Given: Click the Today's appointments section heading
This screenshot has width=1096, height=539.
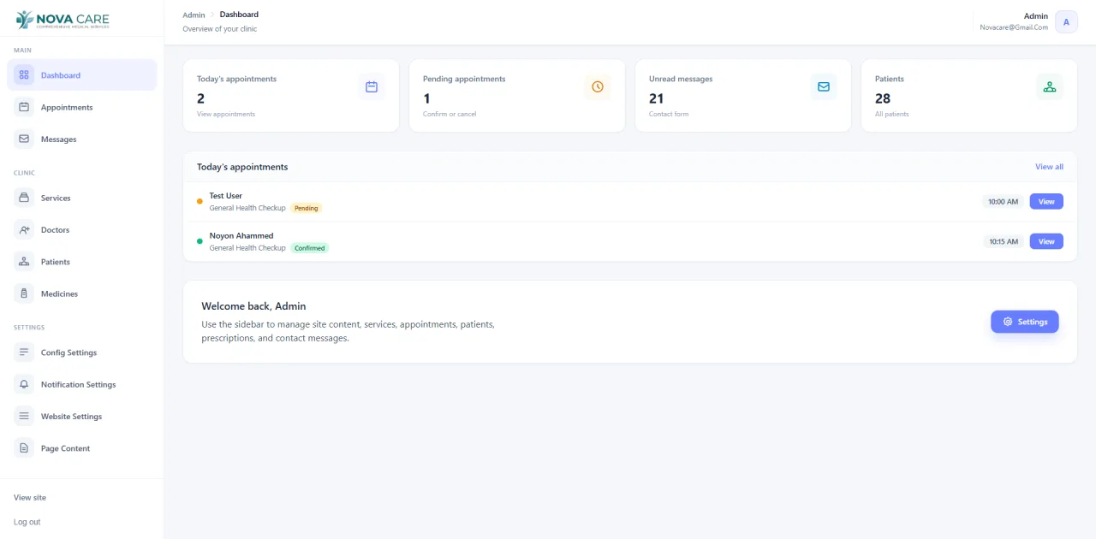Looking at the screenshot, I should tap(242, 167).
